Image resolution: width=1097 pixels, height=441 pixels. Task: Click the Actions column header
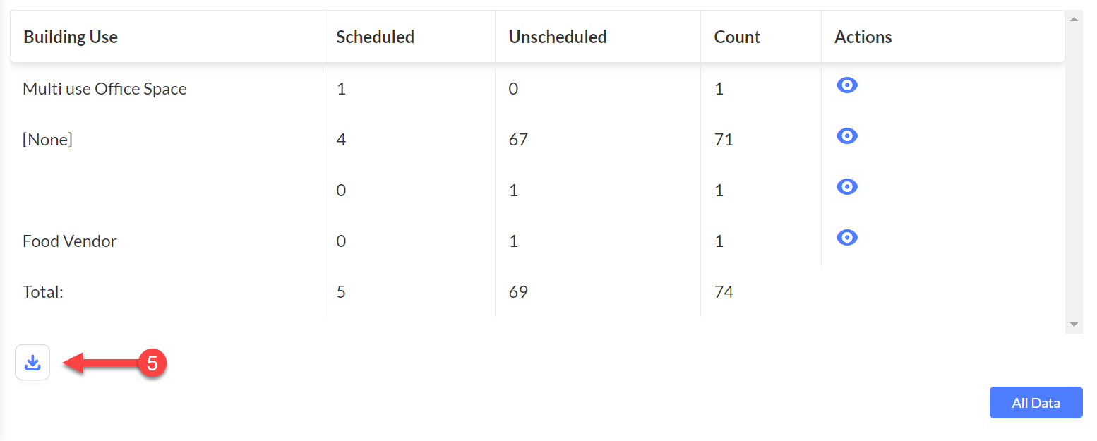863,37
